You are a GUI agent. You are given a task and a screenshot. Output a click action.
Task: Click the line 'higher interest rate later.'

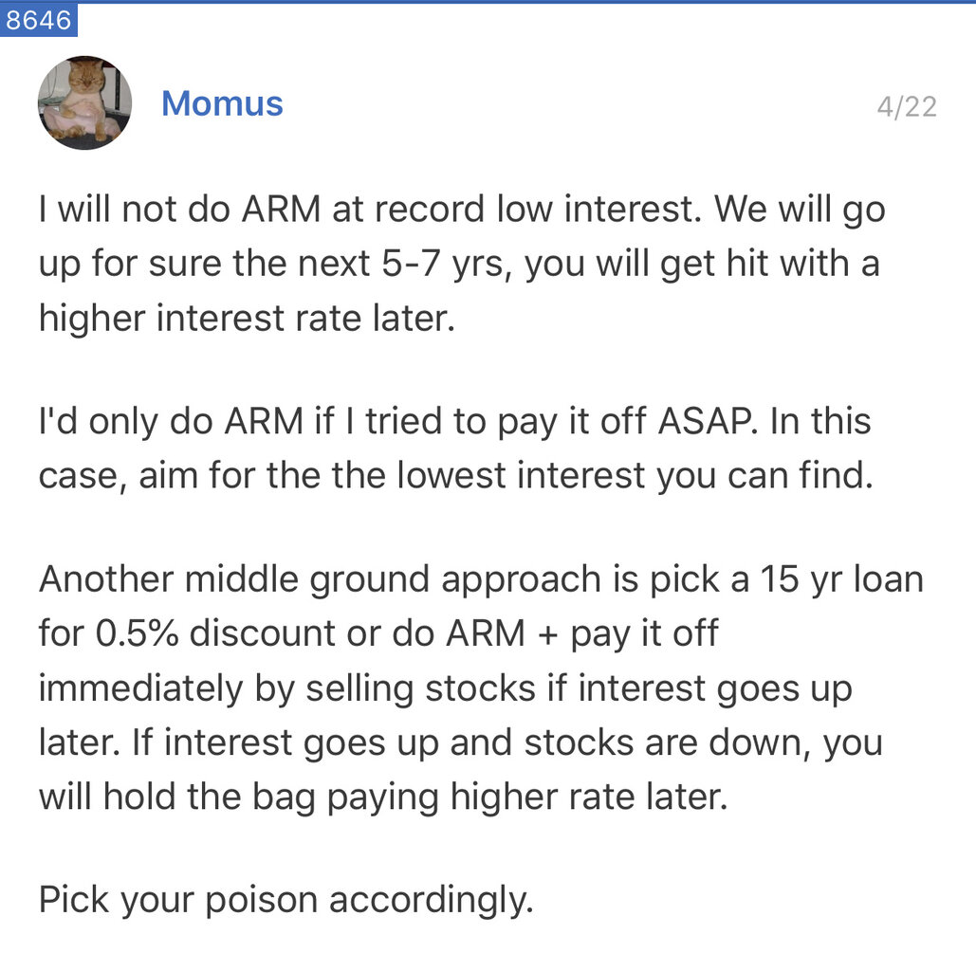(248, 318)
